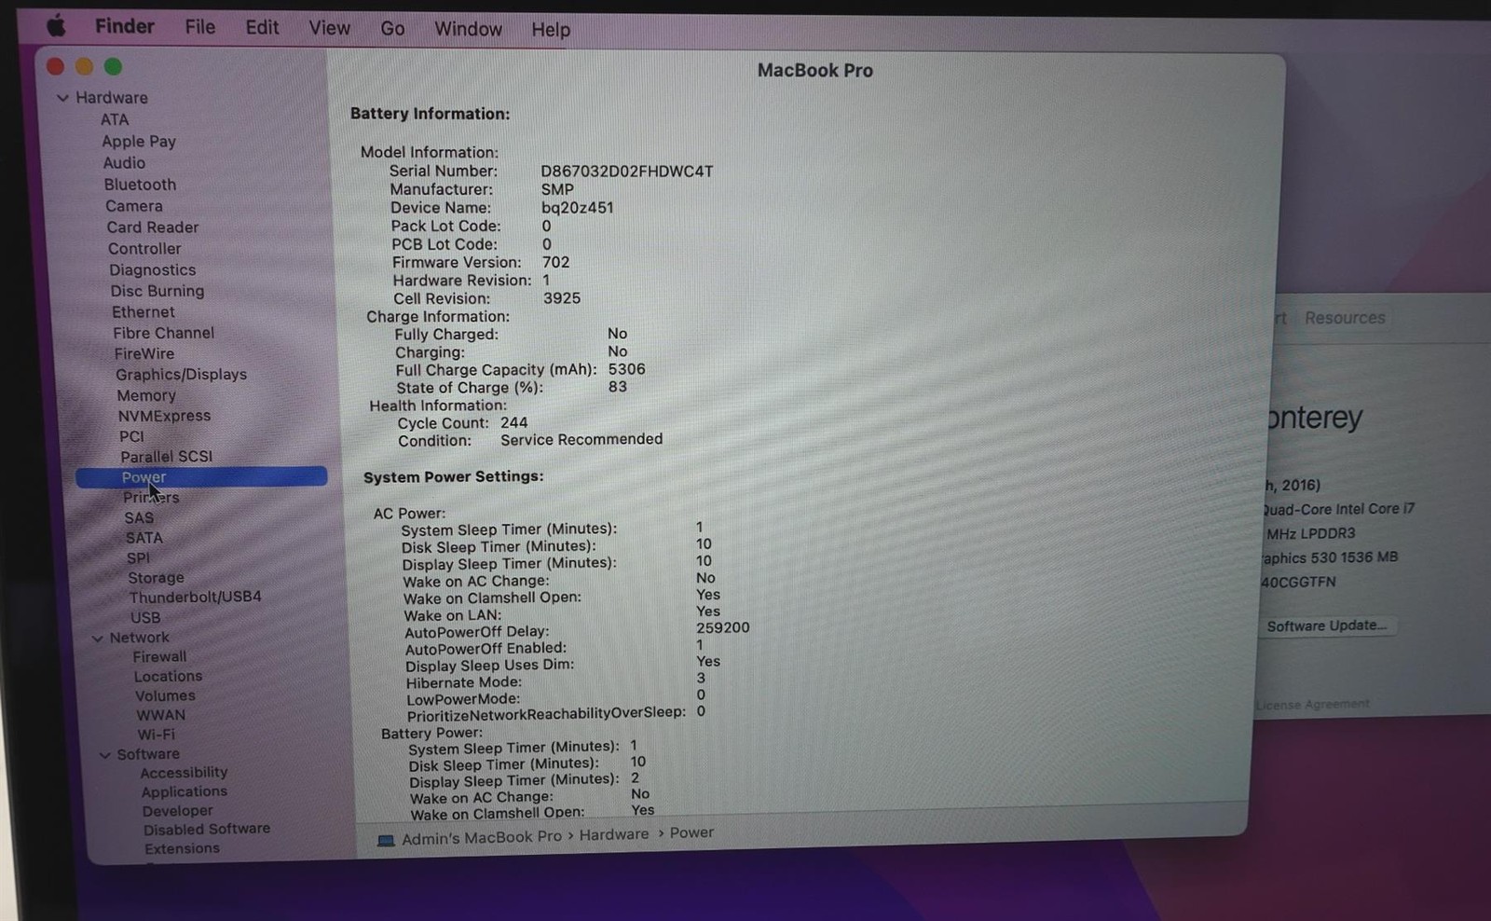The width and height of the screenshot is (1491, 921).
Task: Select Audio in the sidebar
Action: pos(124,163)
